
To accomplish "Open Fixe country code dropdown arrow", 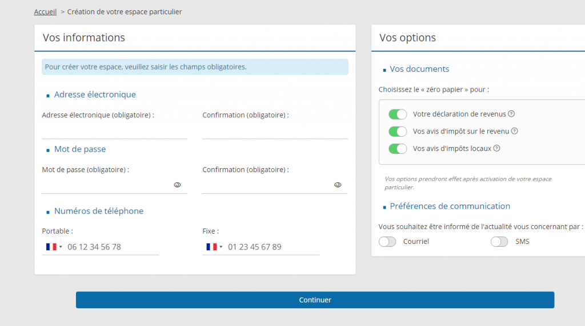I will coord(221,247).
